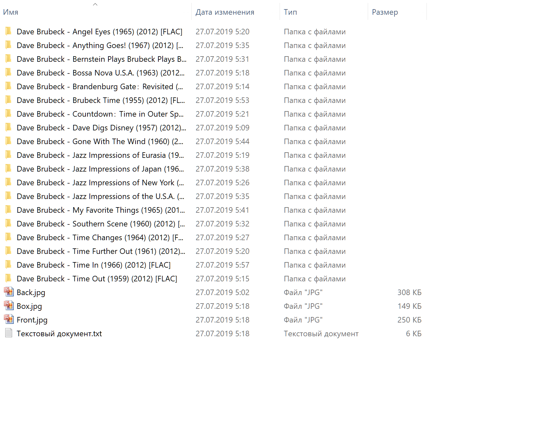The height and width of the screenshot is (432, 550).
Task: Select the 'Текстовый документ.txt' file name
Action: point(59,334)
